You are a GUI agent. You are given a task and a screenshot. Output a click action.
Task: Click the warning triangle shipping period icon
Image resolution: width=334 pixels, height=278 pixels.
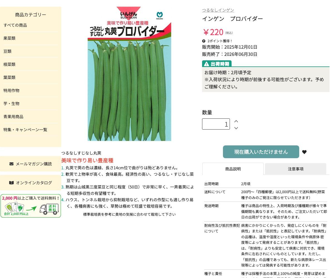(x=206, y=64)
